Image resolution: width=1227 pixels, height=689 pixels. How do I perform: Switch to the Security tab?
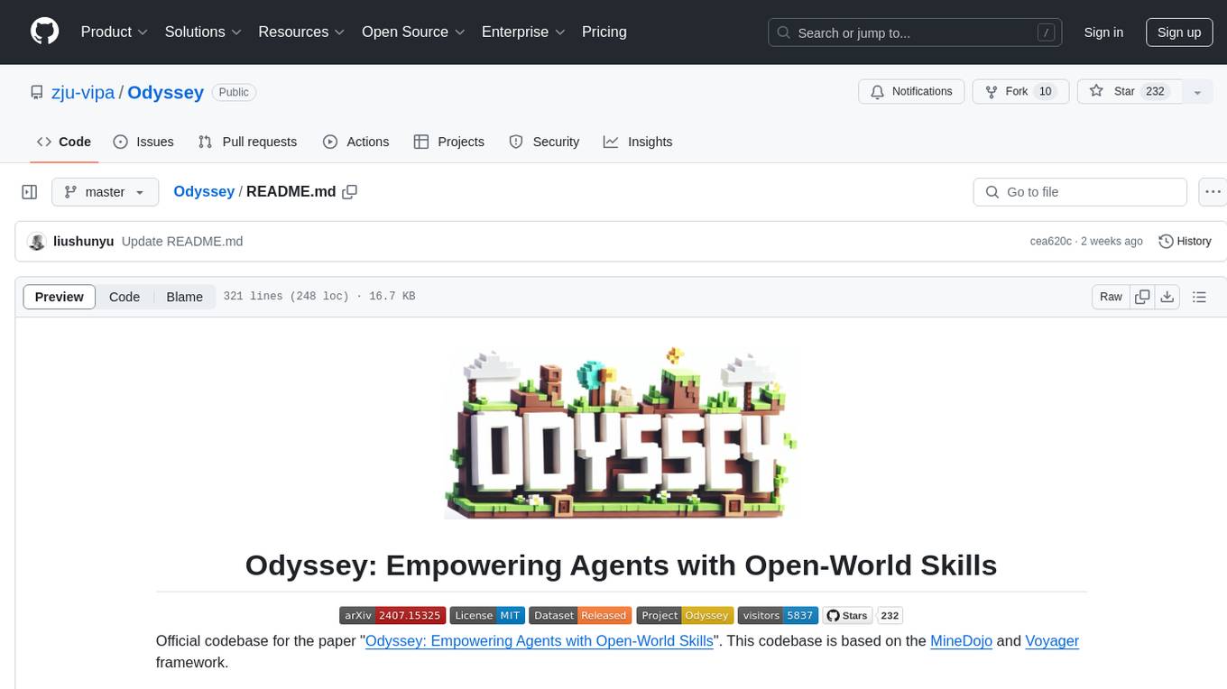click(x=544, y=142)
